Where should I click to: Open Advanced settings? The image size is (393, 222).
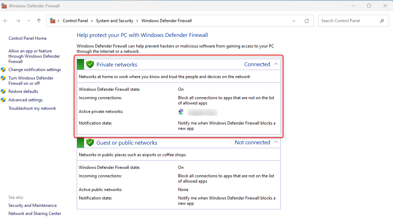[25, 100]
